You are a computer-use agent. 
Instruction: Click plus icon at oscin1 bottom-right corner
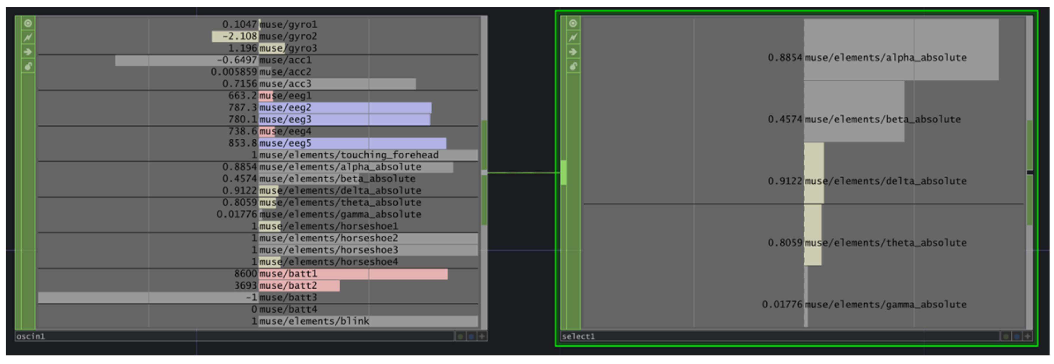(x=482, y=337)
